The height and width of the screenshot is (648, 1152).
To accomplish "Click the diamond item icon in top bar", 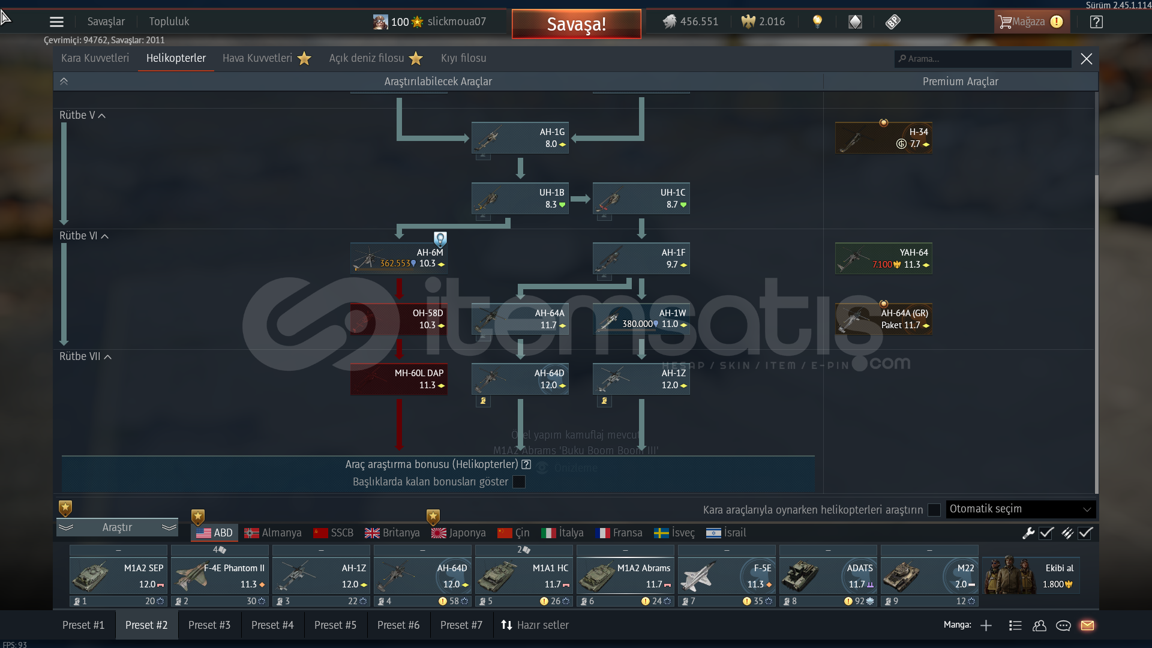I will tap(855, 22).
